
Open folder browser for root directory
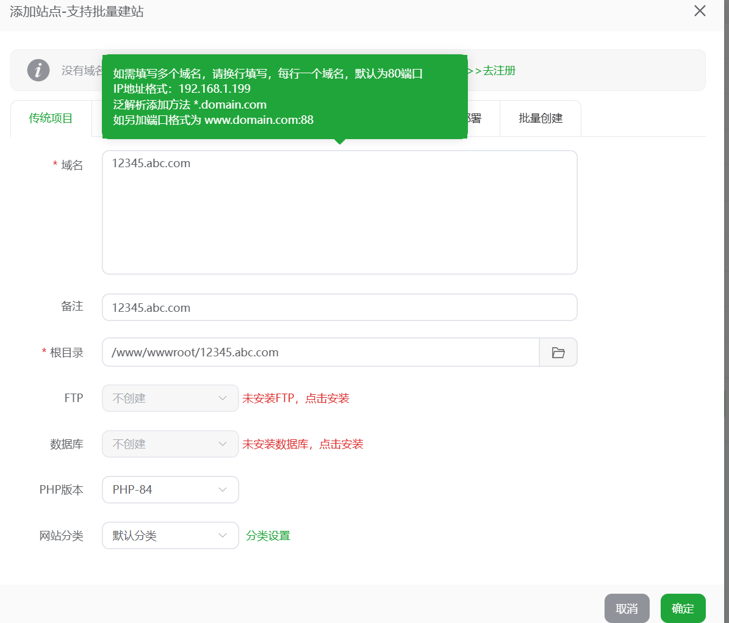click(x=558, y=353)
